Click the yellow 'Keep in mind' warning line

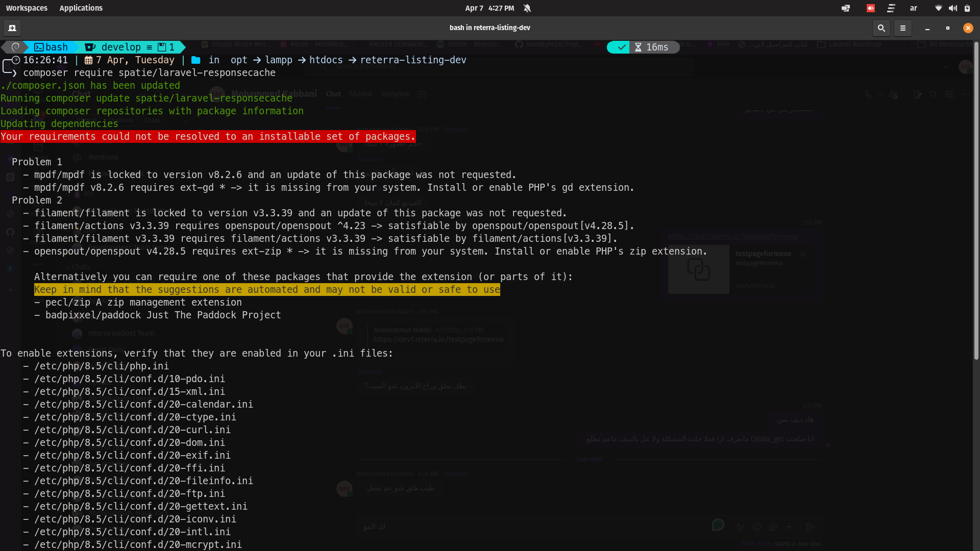pyautogui.click(x=266, y=290)
